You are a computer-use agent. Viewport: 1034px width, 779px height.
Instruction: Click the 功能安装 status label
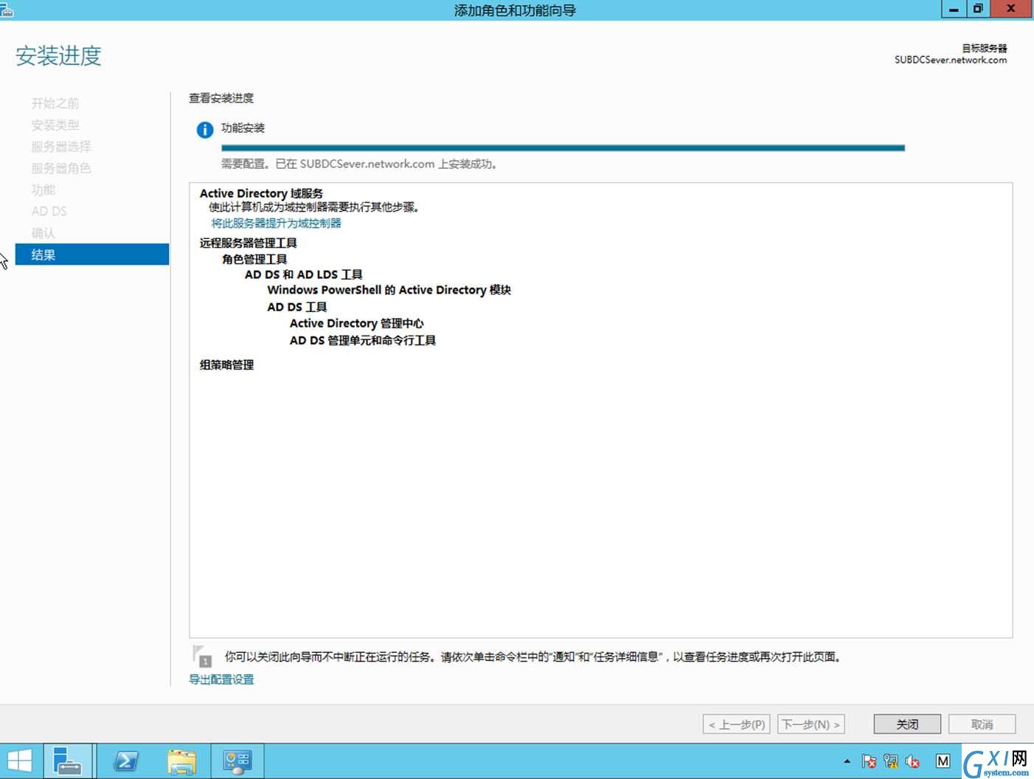coord(243,128)
